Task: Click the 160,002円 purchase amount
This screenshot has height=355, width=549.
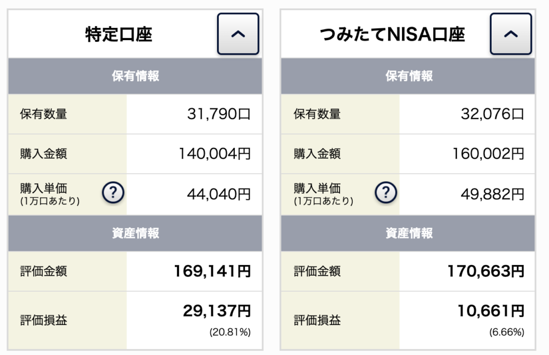Action: tap(488, 154)
